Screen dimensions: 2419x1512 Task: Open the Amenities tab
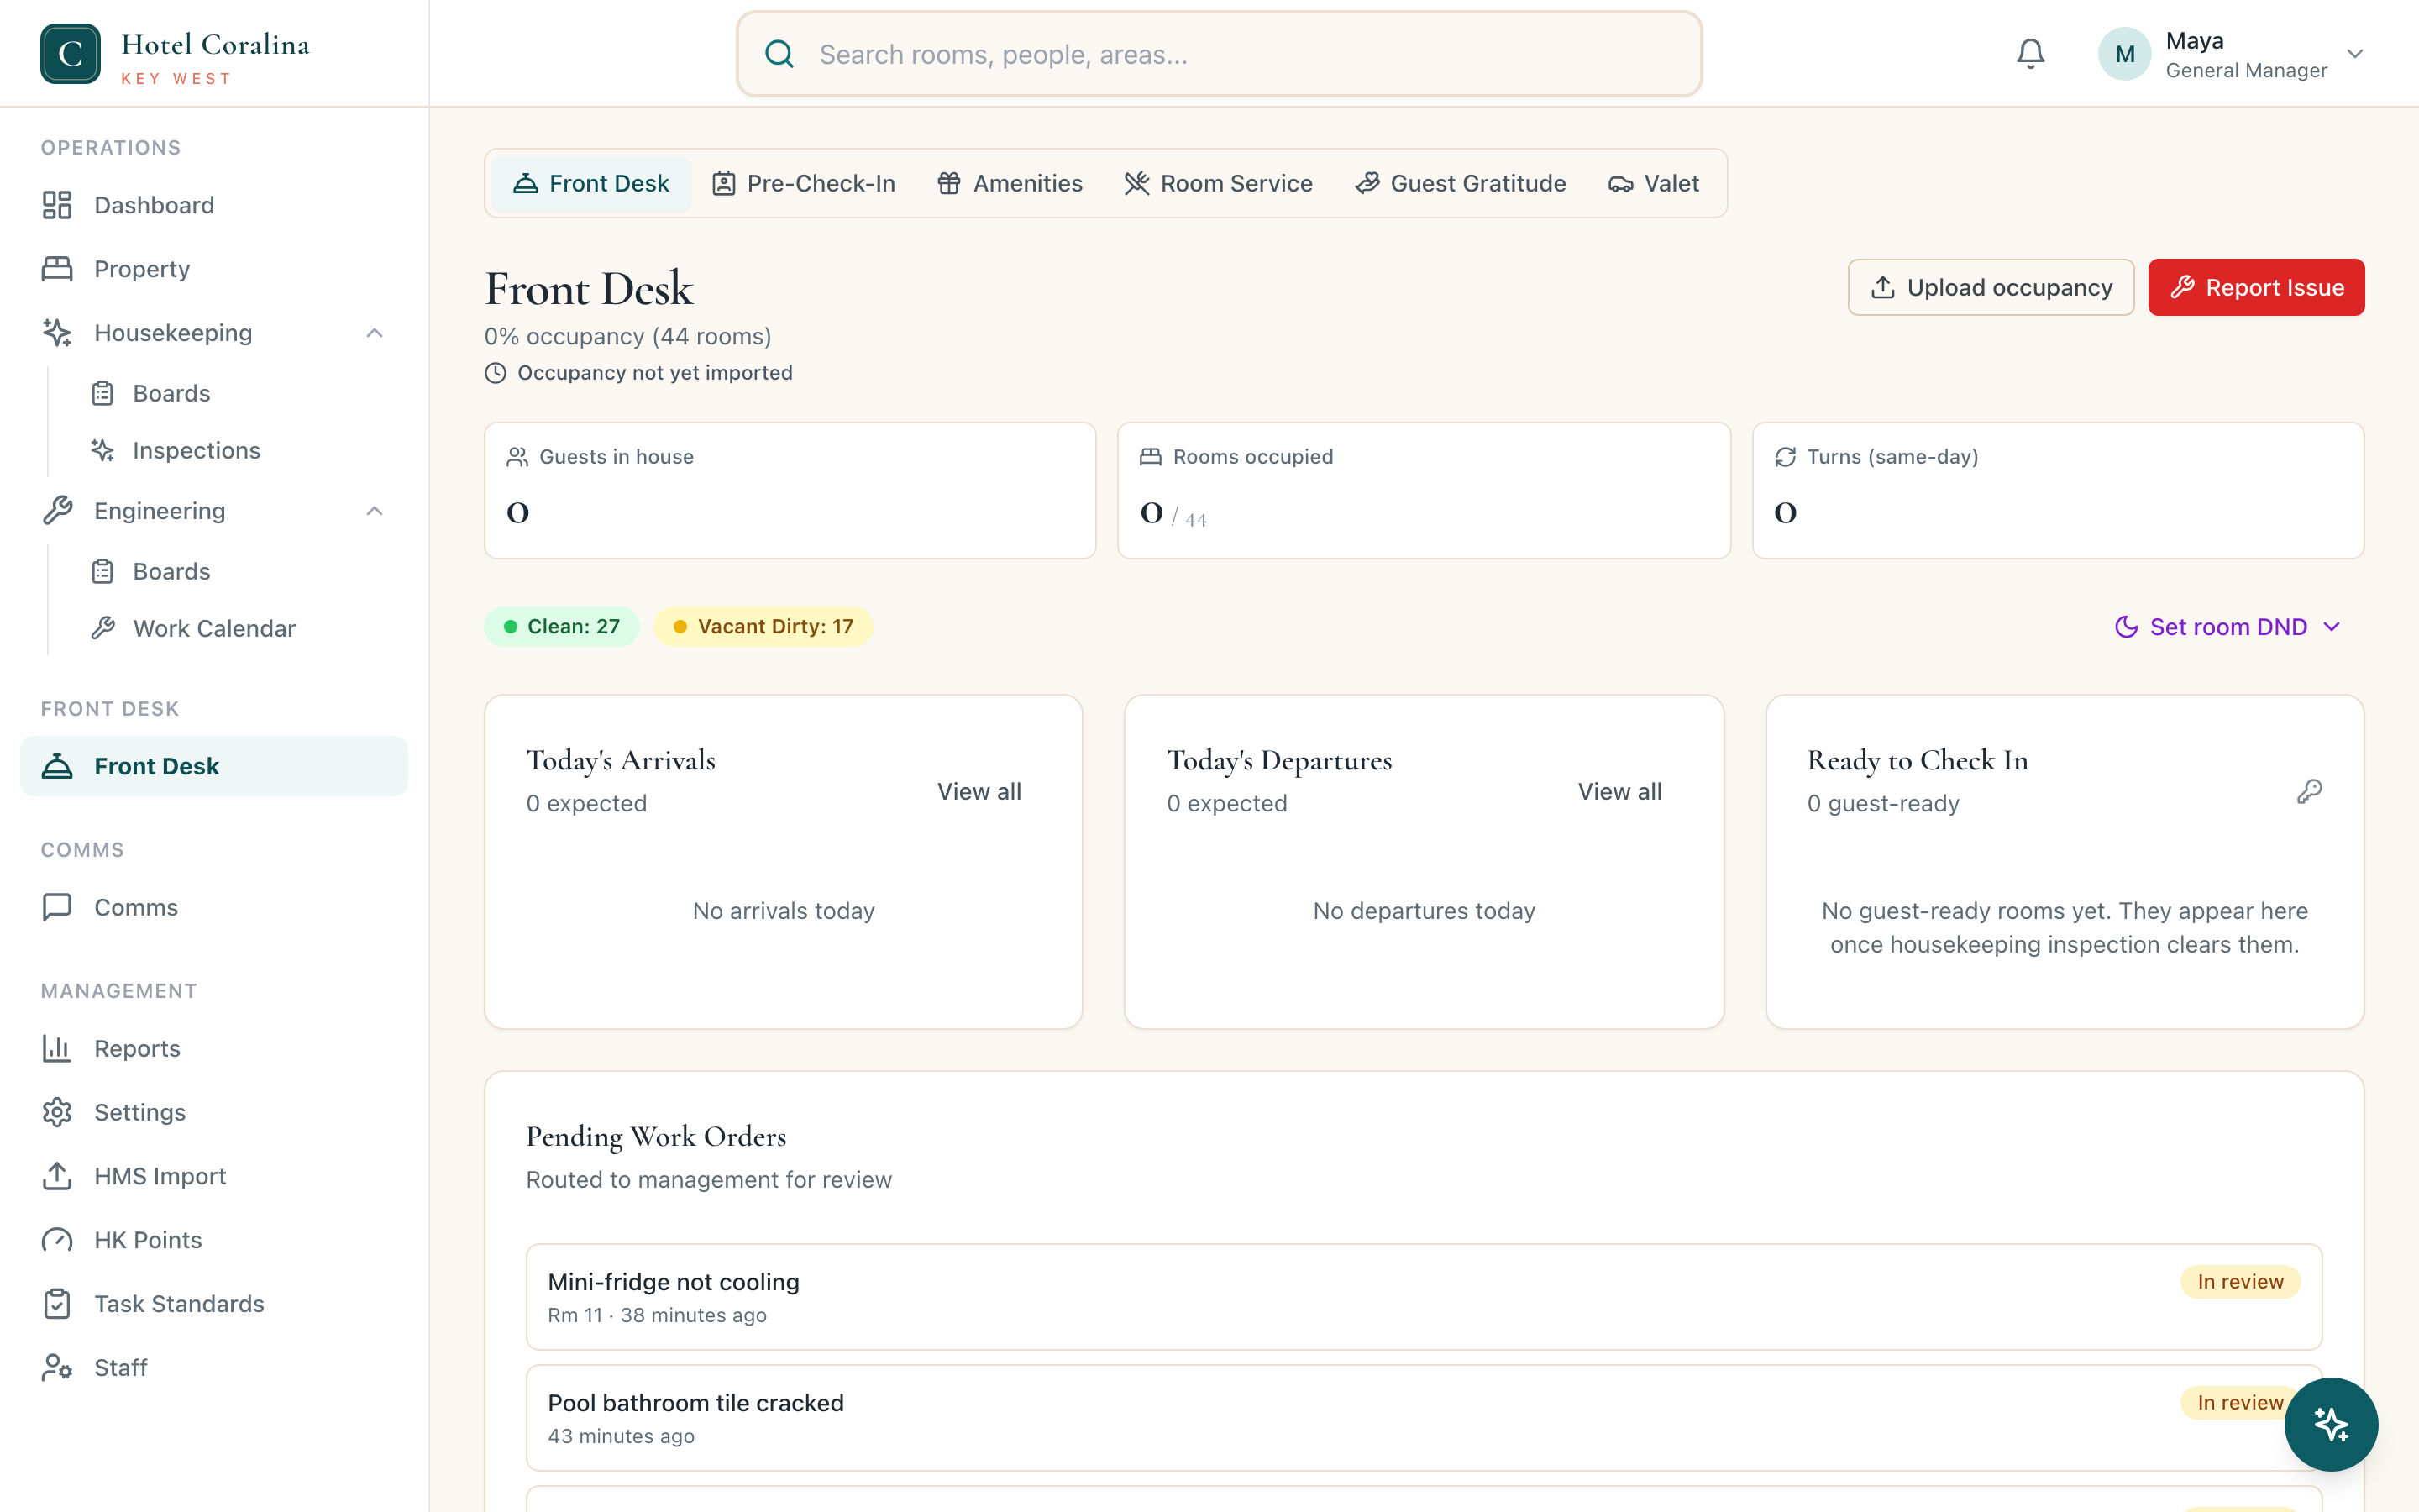(x=1010, y=184)
